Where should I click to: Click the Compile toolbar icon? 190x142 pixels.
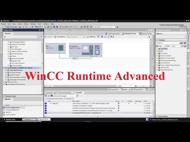tap(45, 27)
